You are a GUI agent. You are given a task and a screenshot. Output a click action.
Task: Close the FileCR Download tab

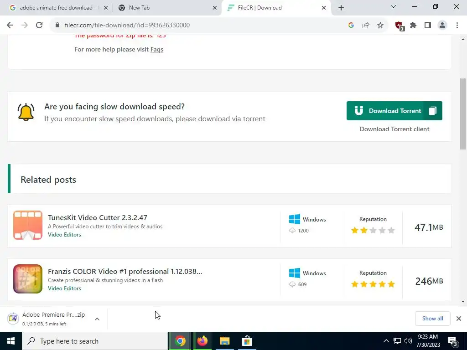click(x=324, y=8)
